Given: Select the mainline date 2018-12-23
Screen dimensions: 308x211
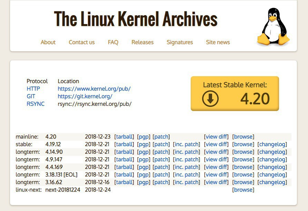Looking at the screenshot, I should click(x=98, y=137).
